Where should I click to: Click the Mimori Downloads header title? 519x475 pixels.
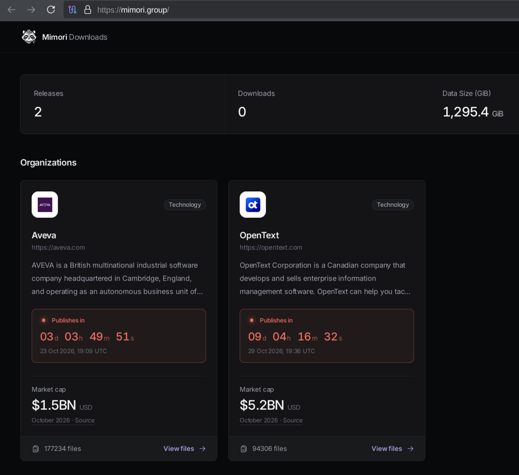[75, 37]
